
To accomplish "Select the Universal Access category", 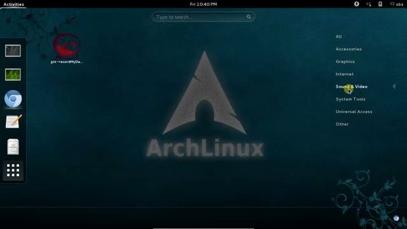I will [x=354, y=112].
